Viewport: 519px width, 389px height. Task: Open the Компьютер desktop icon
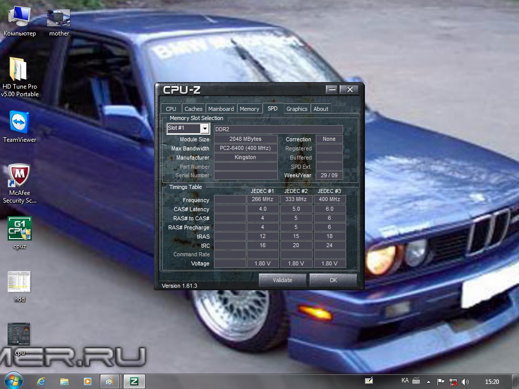point(20,22)
